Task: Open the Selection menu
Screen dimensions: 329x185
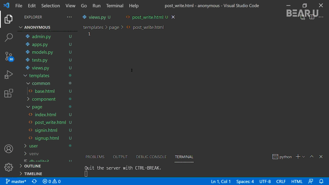Action: (x=51, y=6)
